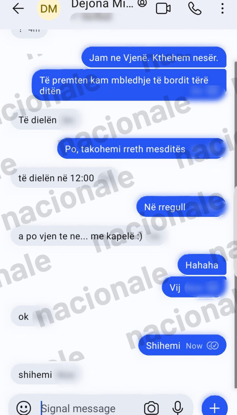
Task: Tap the camera icon in message bar
Action: [151, 408]
